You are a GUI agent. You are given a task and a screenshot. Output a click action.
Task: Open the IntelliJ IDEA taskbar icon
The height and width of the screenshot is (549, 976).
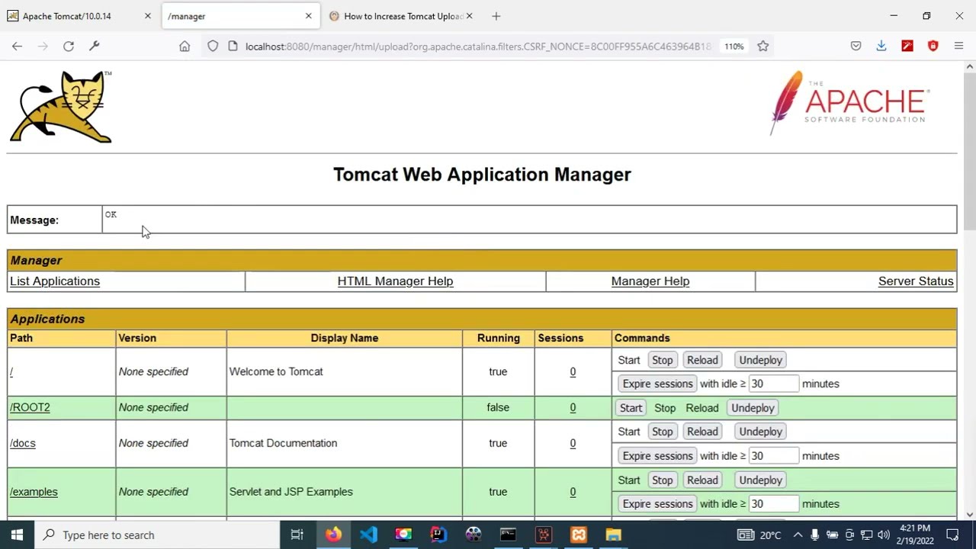click(x=438, y=535)
